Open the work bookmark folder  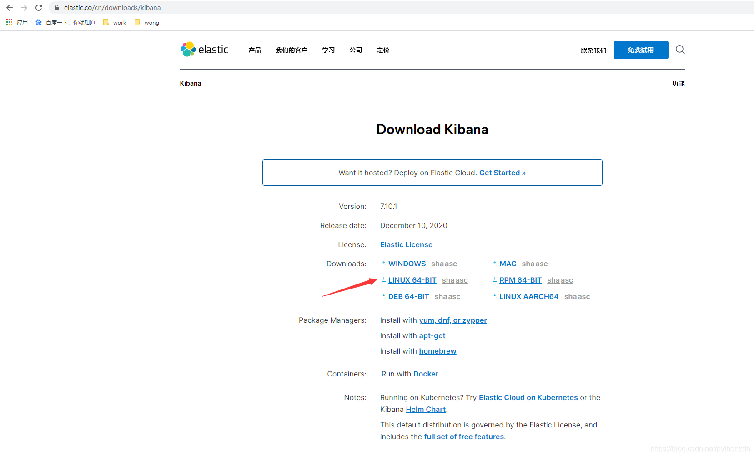click(x=115, y=22)
